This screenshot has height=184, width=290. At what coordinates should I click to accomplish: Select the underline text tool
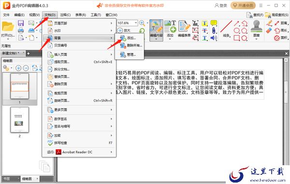point(204,38)
